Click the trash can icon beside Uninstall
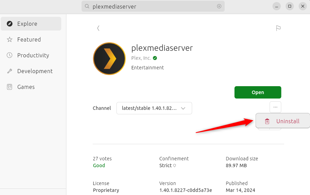This screenshot has width=310, height=195. click(267, 121)
